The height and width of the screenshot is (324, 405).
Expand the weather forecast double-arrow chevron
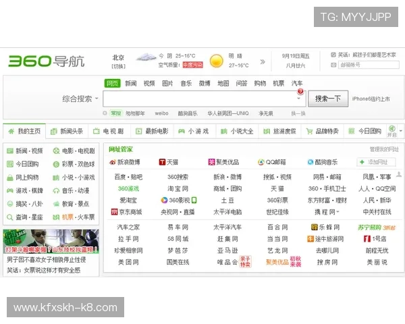coord(263,61)
